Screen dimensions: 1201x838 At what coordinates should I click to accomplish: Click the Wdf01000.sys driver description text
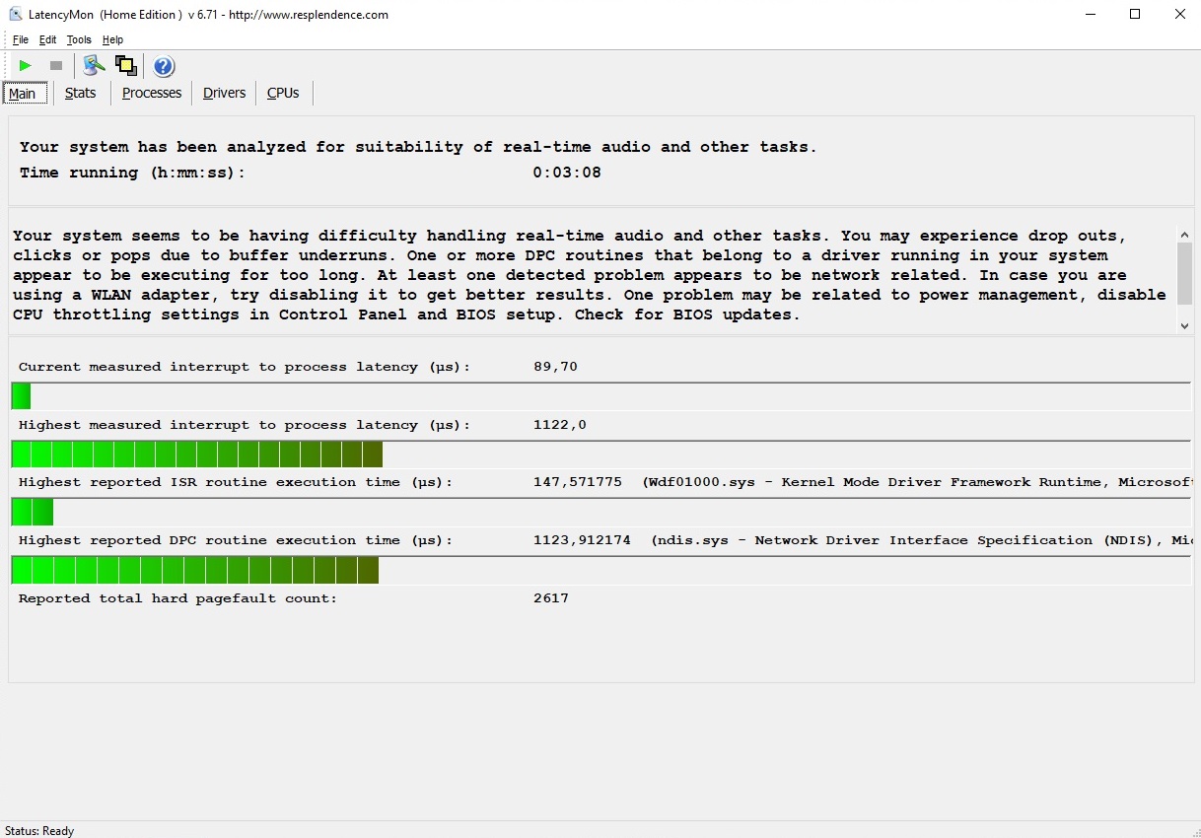(917, 482)
